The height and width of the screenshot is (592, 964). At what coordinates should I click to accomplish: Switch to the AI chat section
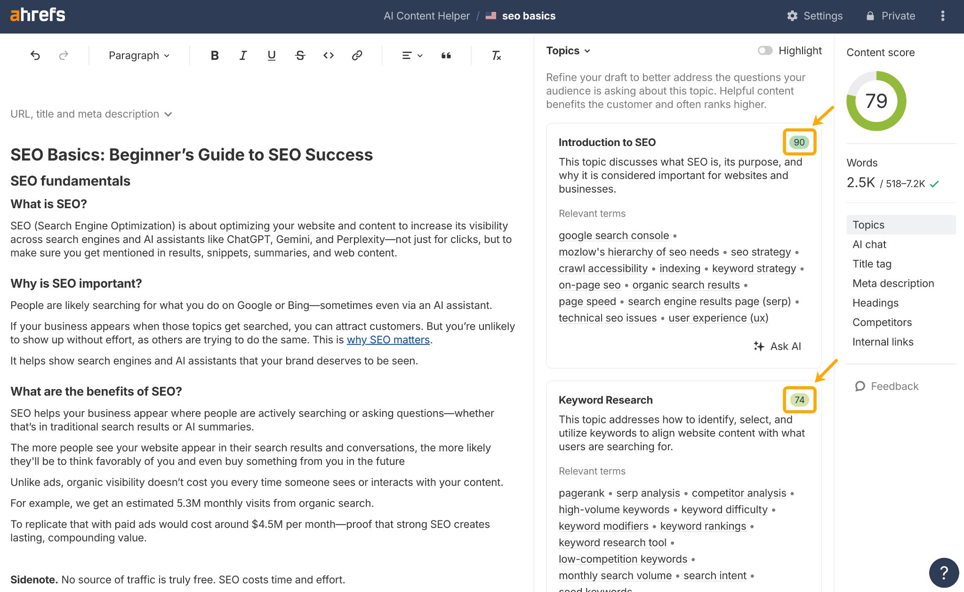pyautogui.click(x=869, y=244)
